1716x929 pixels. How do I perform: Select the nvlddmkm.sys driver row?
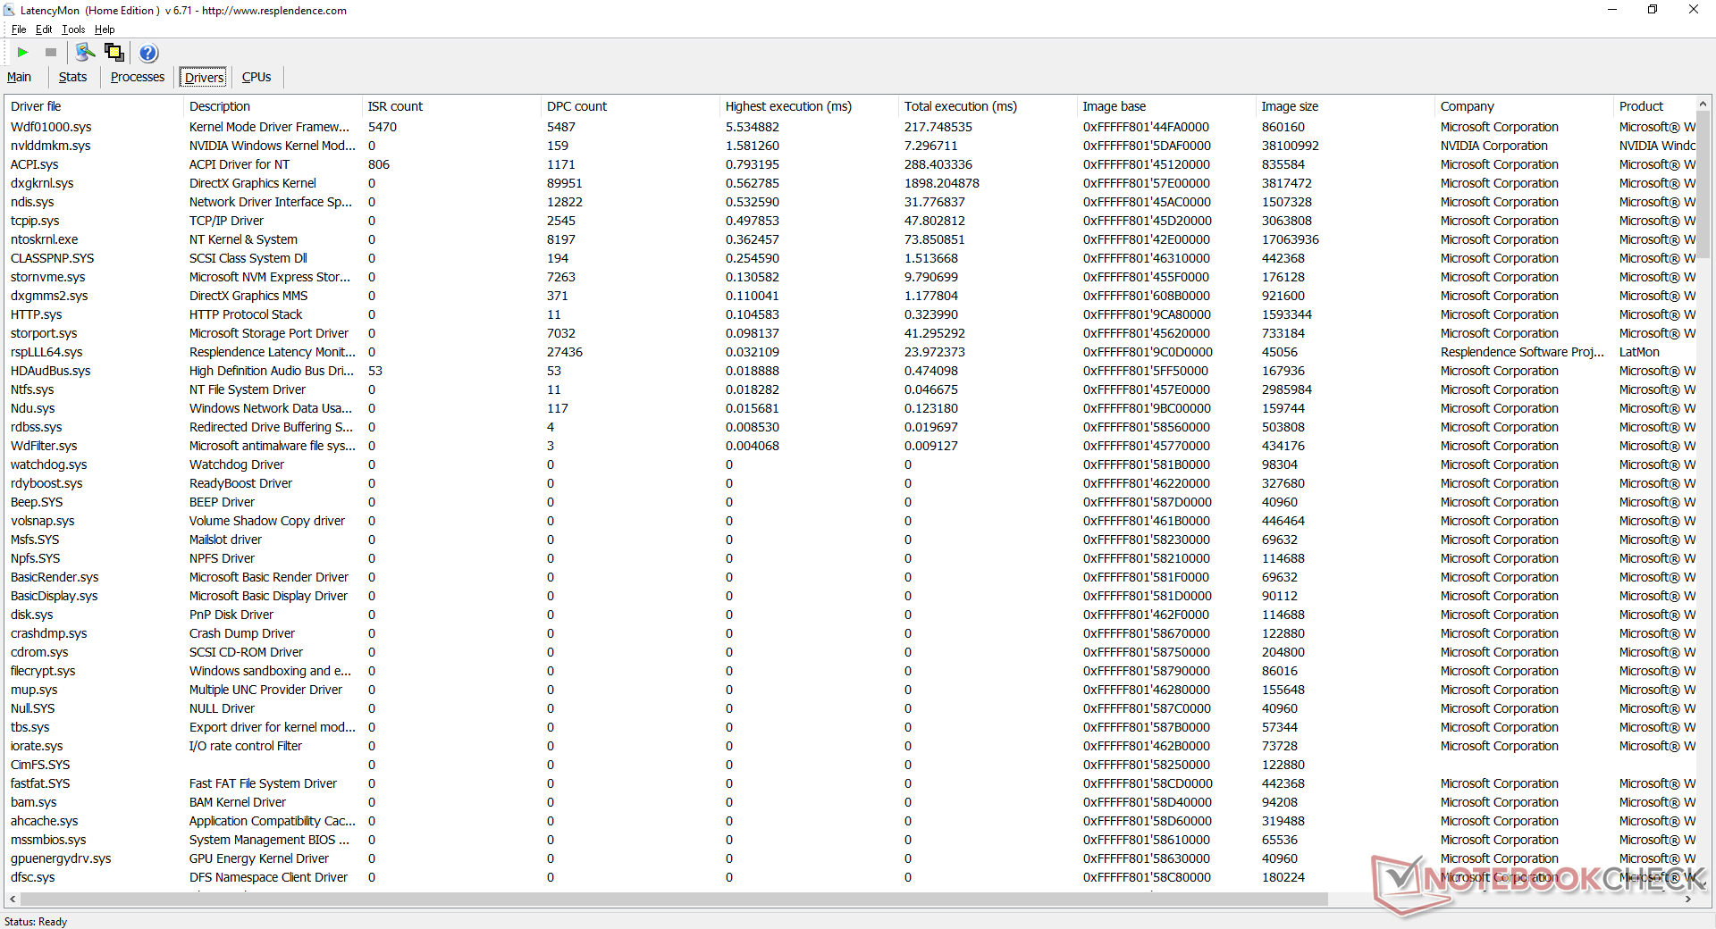pyautogui.click(x=850, y=146)
